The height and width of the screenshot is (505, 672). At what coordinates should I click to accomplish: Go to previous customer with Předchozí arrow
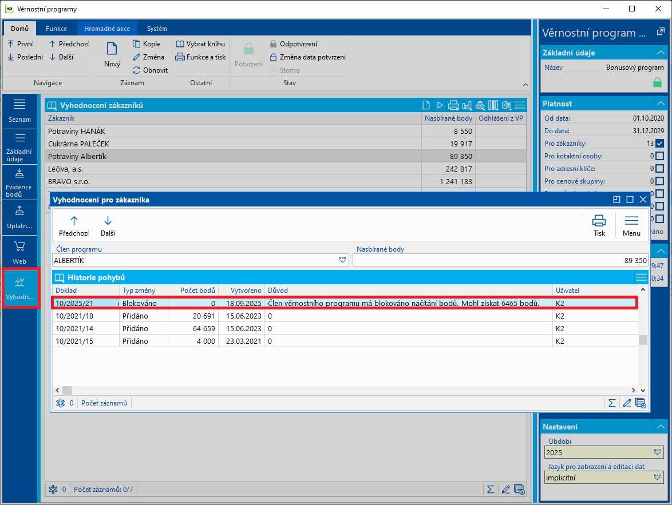[x=74, y=221]
